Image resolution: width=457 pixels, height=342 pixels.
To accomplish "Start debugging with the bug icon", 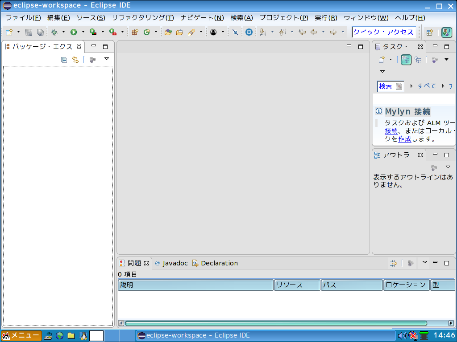I will [x=54, y=32].
